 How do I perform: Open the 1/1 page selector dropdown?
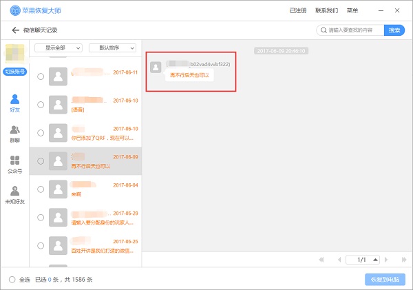click(x=363, y=260)
